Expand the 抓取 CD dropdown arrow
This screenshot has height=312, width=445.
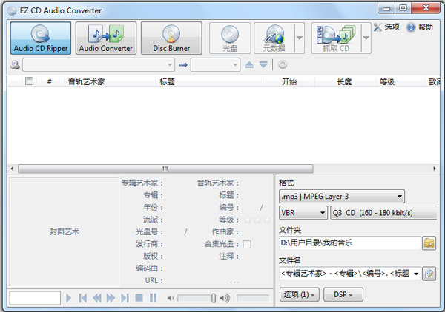pos(366,38)
